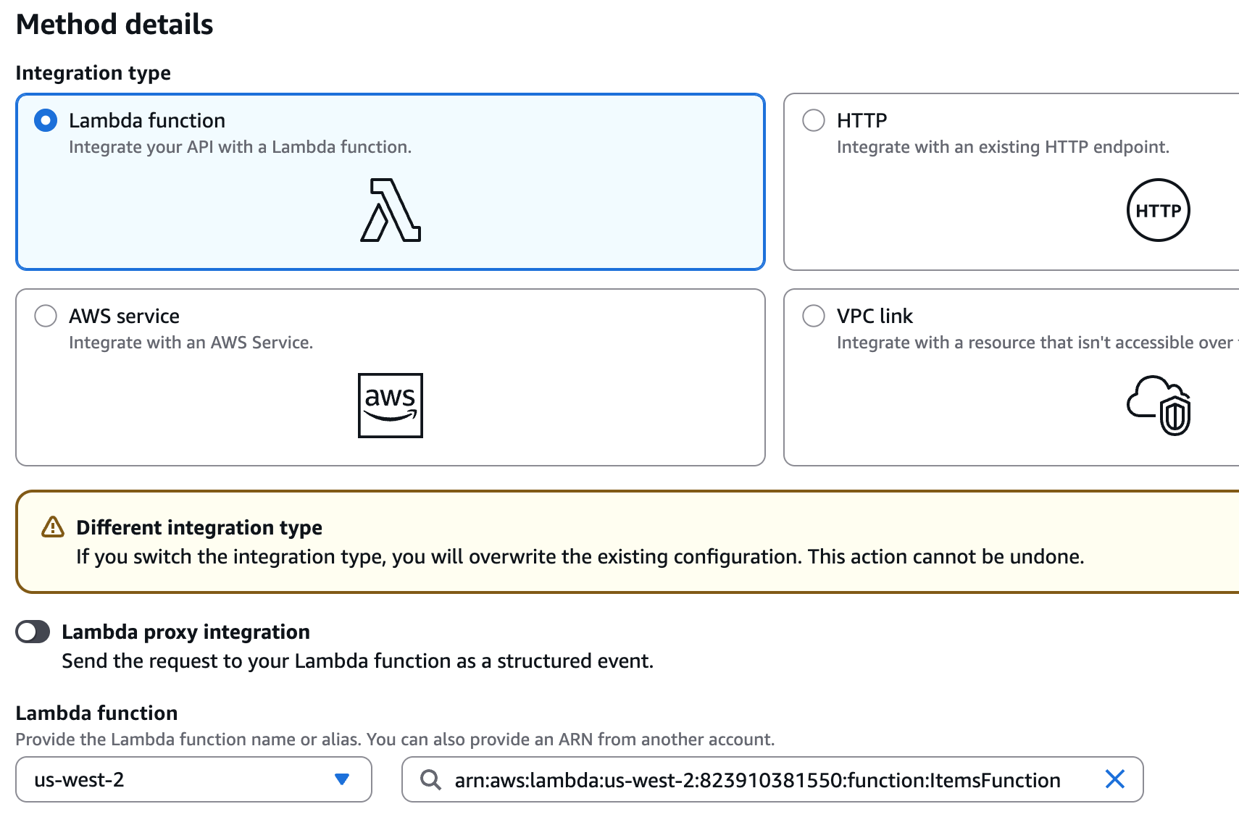This screenshot has height=817, width=1239.
Task: Clear the Lambda function ARN field
Action: (x=1115, y=779)
